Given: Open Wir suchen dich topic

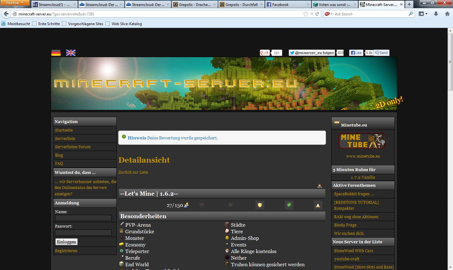Looking at the screenshot, I should tap(349, 233).
